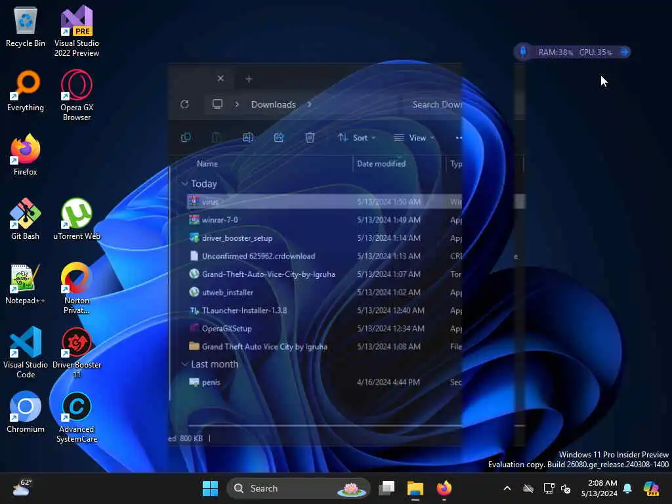The height and width of the screenshot is (504, 672).
Task: Open the Git Bash desktop shortcut
Action: click(26, 219)
